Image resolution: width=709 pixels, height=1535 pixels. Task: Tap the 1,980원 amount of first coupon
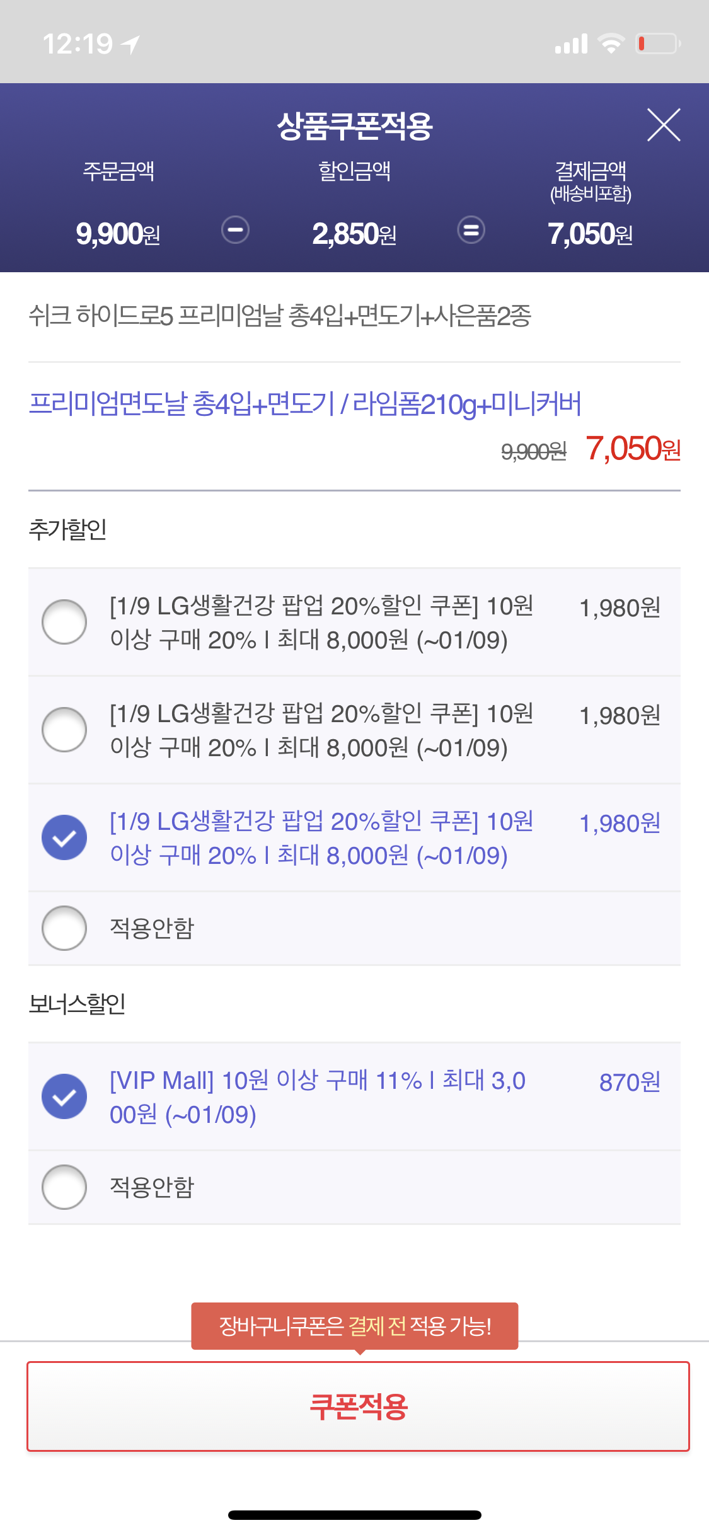tap(620, 608)
